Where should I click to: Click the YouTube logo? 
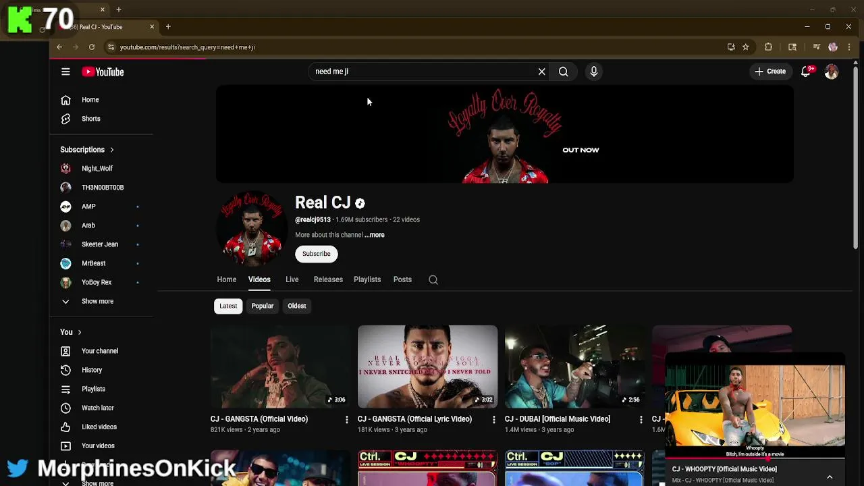[x=103, y=72]
